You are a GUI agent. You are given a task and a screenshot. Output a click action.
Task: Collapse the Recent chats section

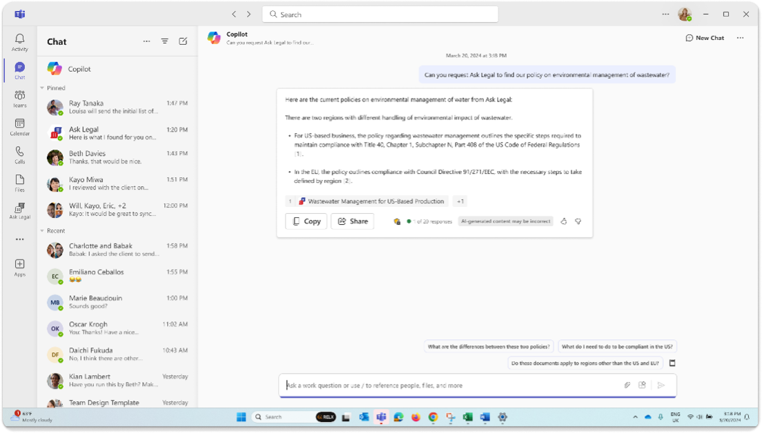(42, 231)
